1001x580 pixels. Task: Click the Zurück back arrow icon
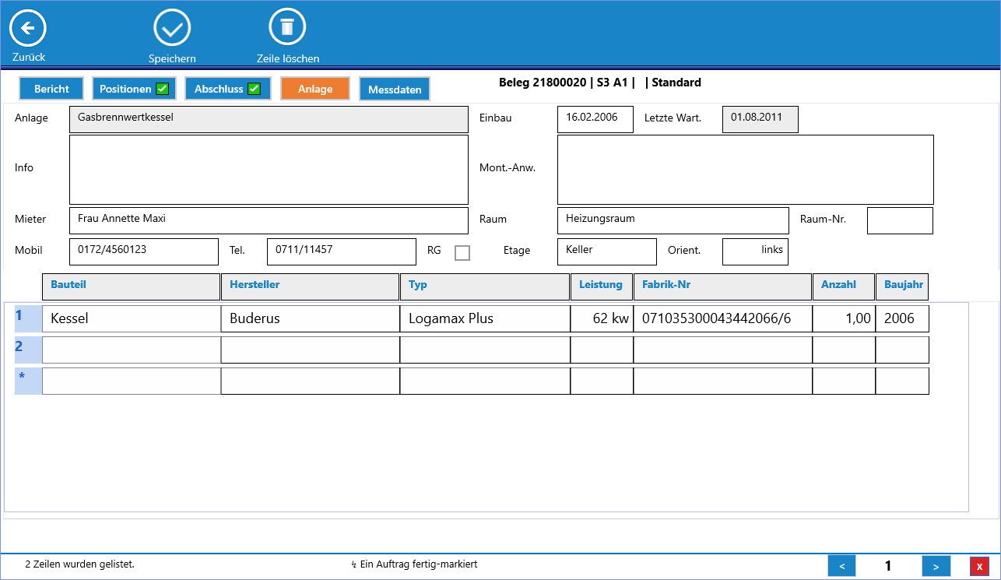pos(28,29)
